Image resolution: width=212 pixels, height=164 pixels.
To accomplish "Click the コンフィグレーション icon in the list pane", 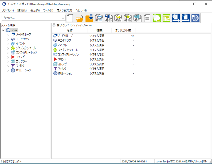I will pyautogui.click(x=55, y=55).
